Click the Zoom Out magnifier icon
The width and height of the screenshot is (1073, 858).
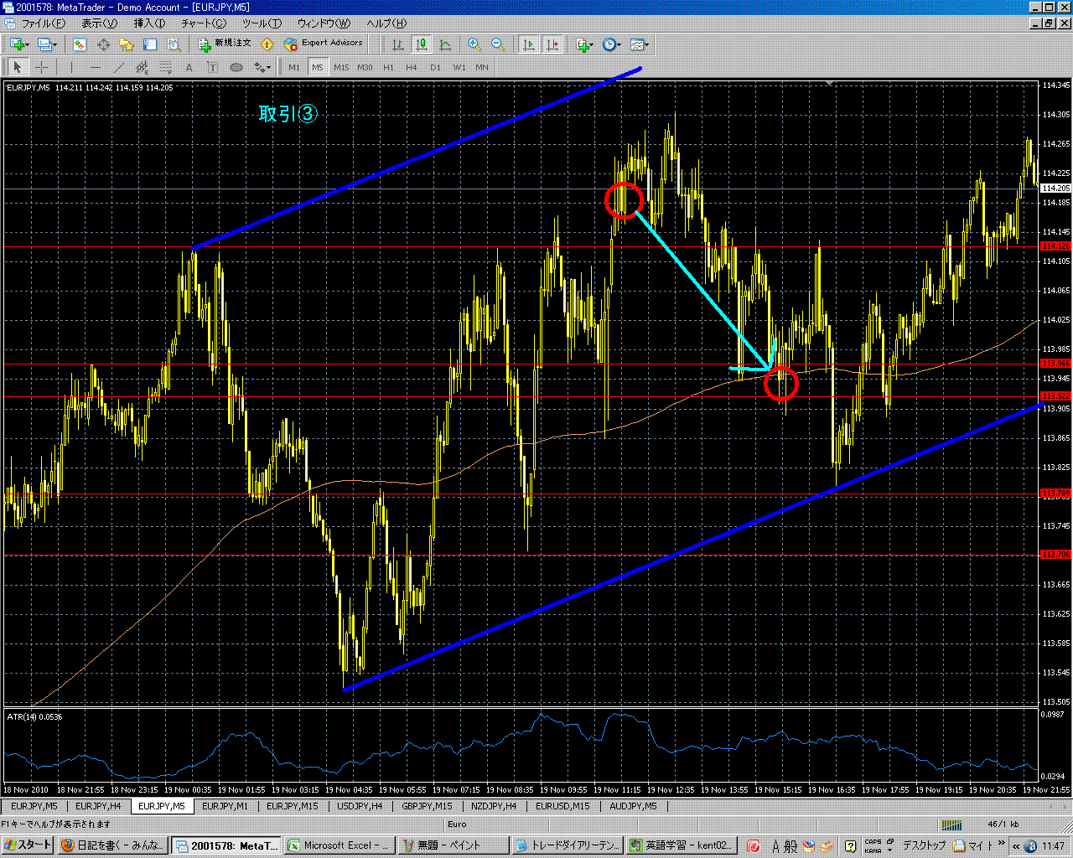point(497,44)
